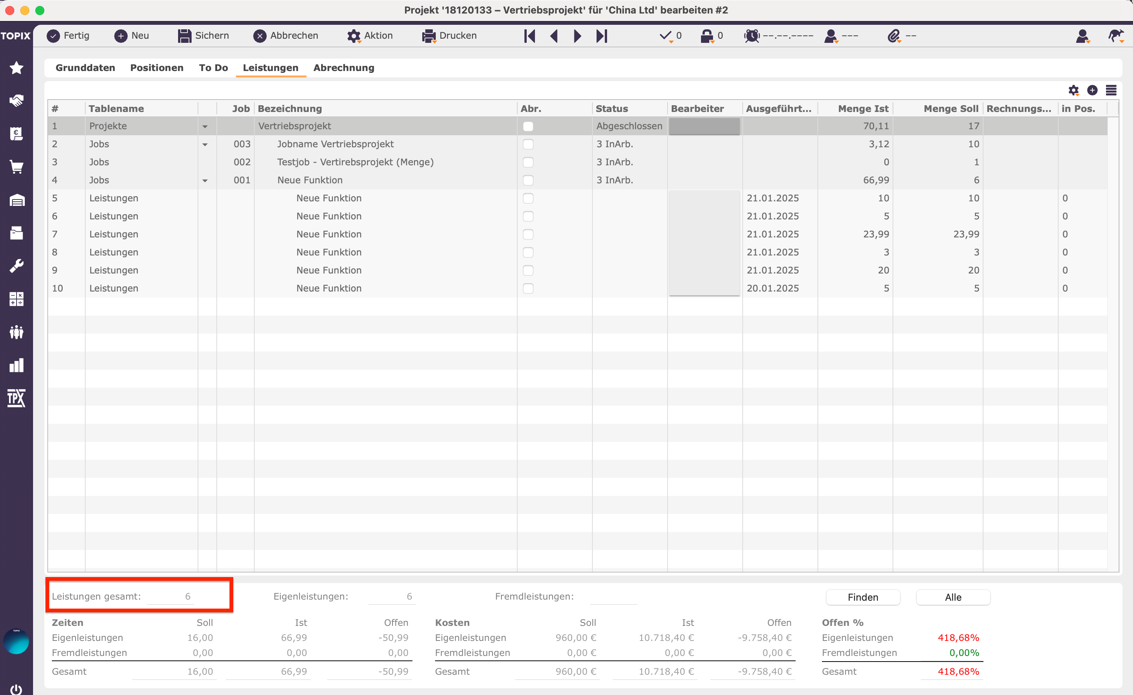
Task: Click the Abgeschlossen status cell
Action: click(630, 126)
